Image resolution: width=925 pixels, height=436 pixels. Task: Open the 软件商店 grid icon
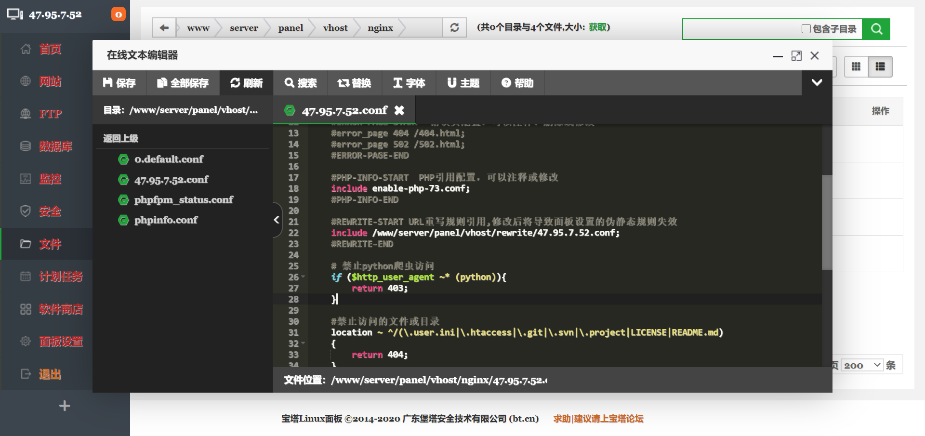tap(26, 309)
